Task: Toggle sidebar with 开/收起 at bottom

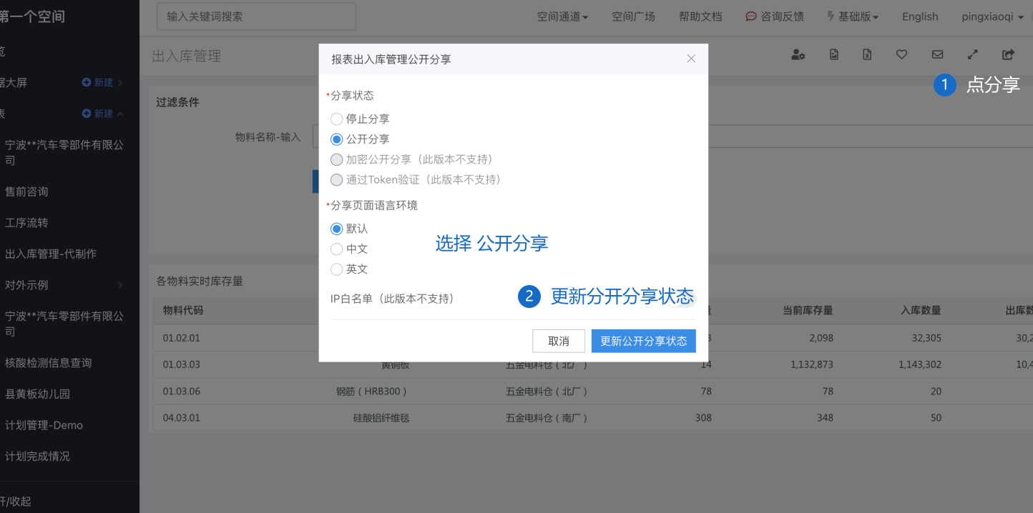Action: [x=16, y=502]
